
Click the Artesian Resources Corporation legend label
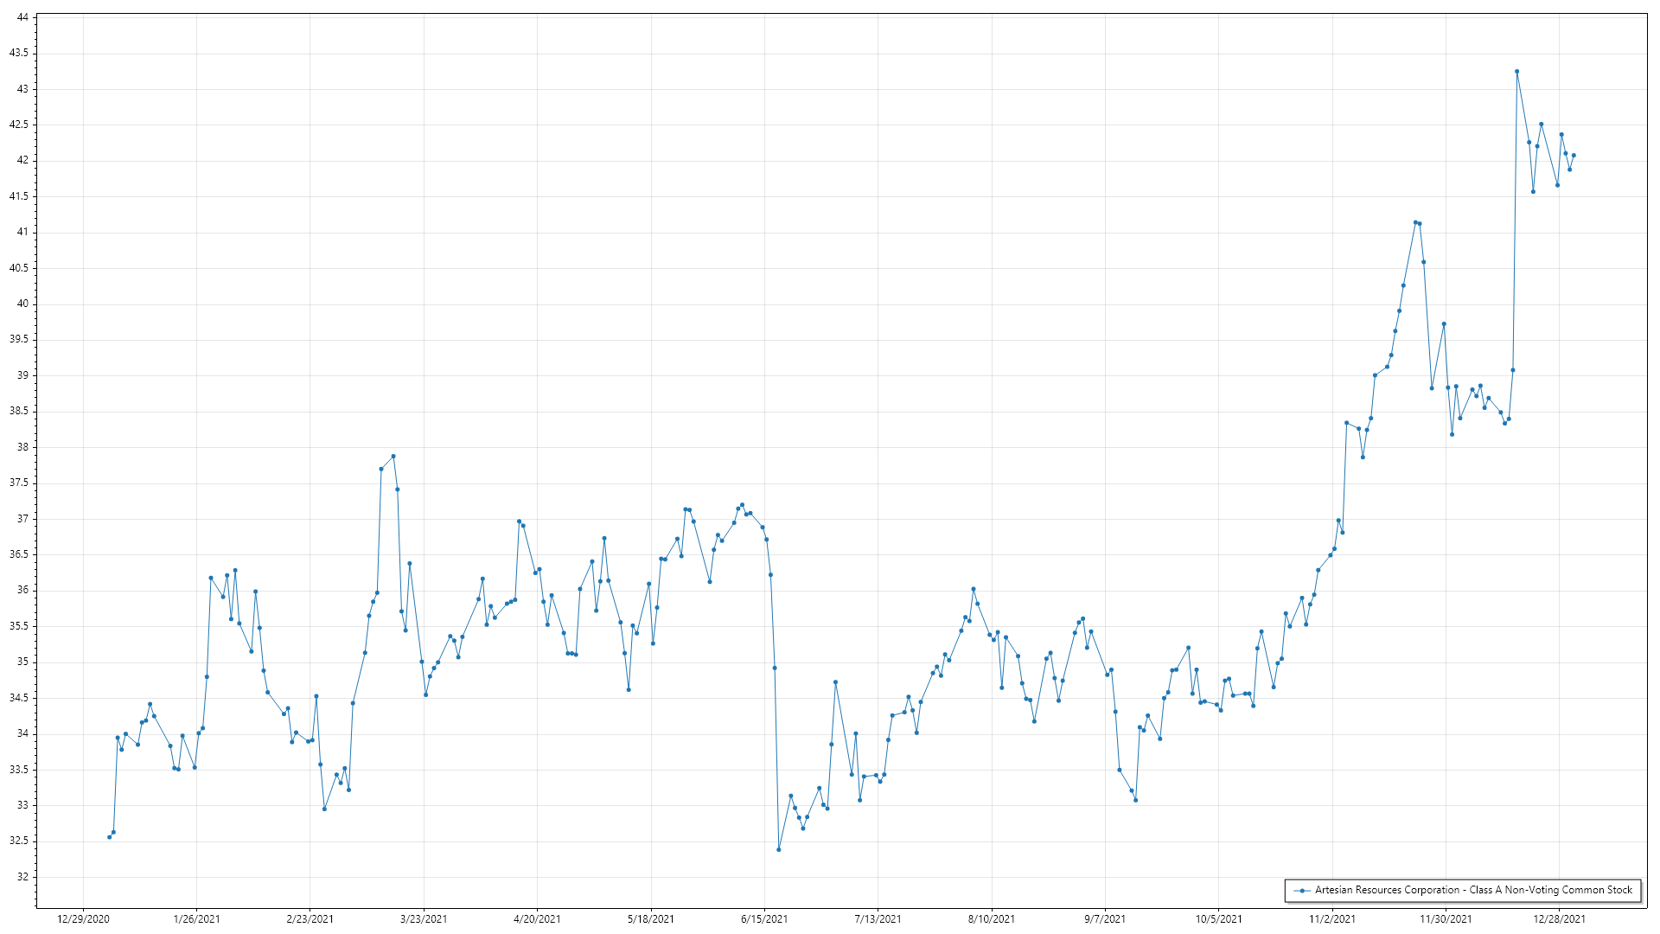(1473, 890)
